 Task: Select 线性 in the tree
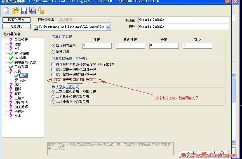18,85
